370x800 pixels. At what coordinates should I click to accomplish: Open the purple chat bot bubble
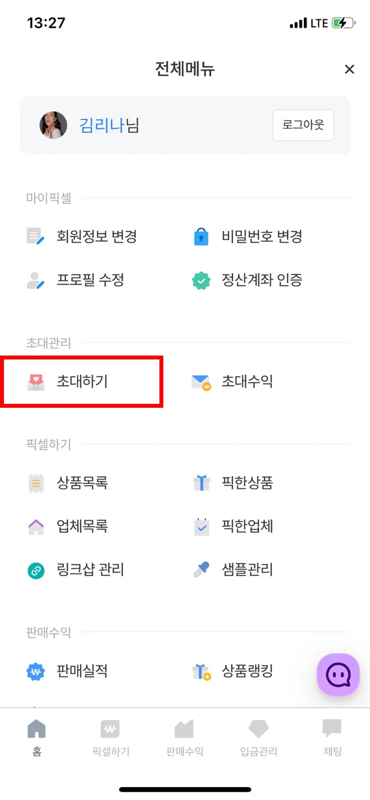coord(338,674)
